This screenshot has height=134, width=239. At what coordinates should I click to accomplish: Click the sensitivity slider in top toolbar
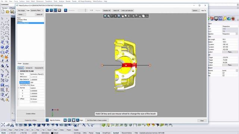(x=83, y=10)
